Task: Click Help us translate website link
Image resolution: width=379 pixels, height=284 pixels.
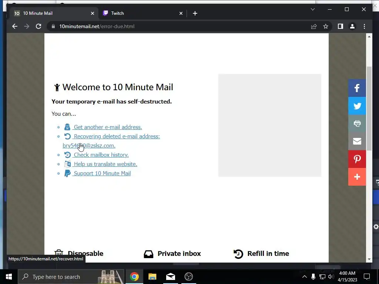Action: pos(105,164)
